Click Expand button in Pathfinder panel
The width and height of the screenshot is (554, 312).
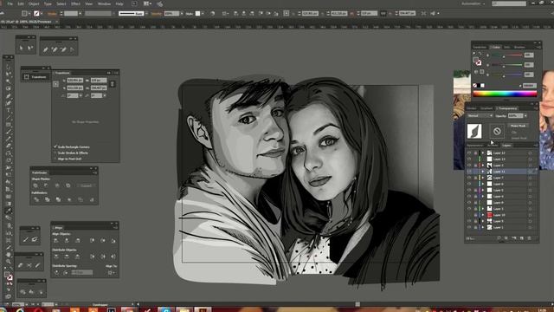(x=86, y=185)
